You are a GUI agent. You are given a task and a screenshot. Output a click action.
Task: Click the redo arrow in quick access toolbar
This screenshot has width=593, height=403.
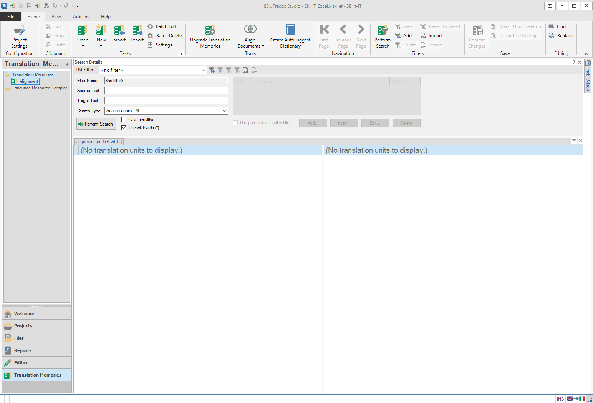[66, 6]
